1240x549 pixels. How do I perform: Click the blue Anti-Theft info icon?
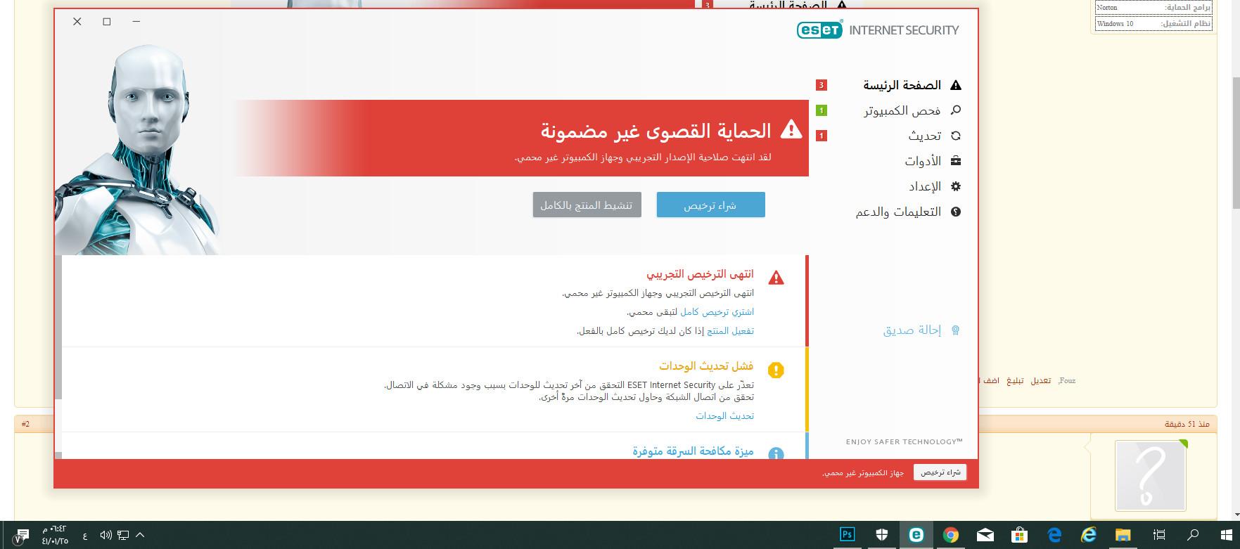click(x=776, y=454)
